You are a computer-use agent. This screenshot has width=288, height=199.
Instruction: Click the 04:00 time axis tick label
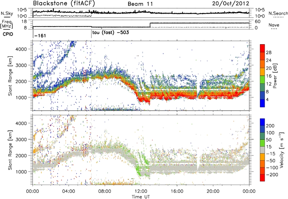click(69, 191)
